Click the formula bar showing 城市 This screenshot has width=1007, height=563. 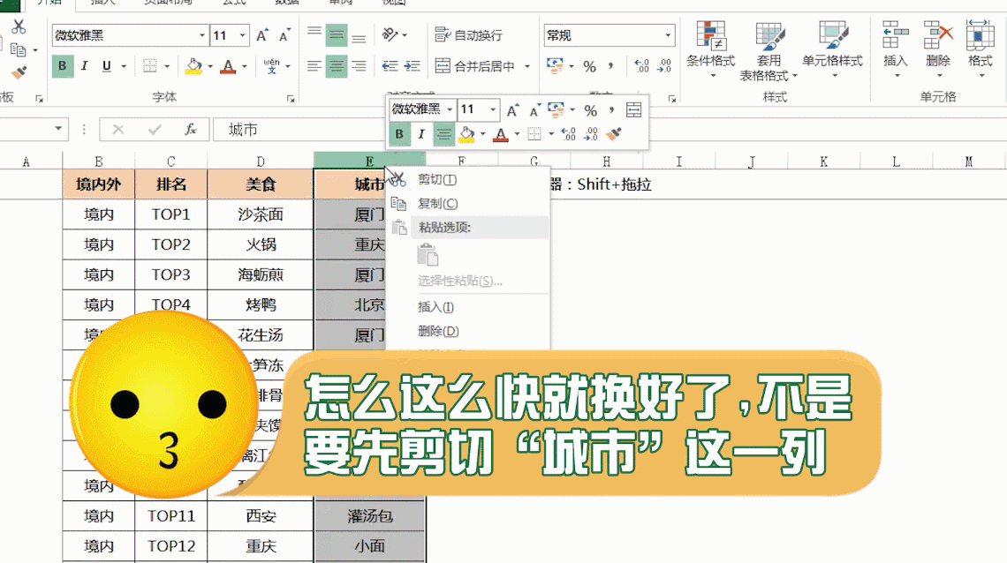(530, 130)
